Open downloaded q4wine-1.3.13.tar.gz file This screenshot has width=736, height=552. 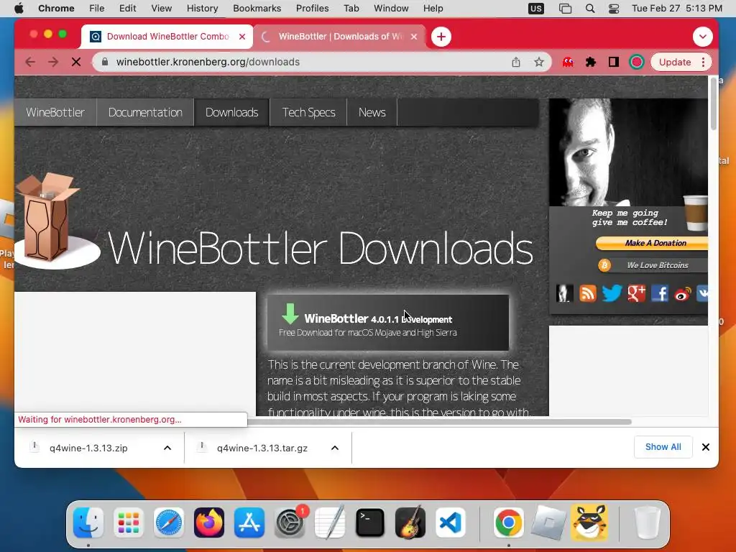pos(262,448)
